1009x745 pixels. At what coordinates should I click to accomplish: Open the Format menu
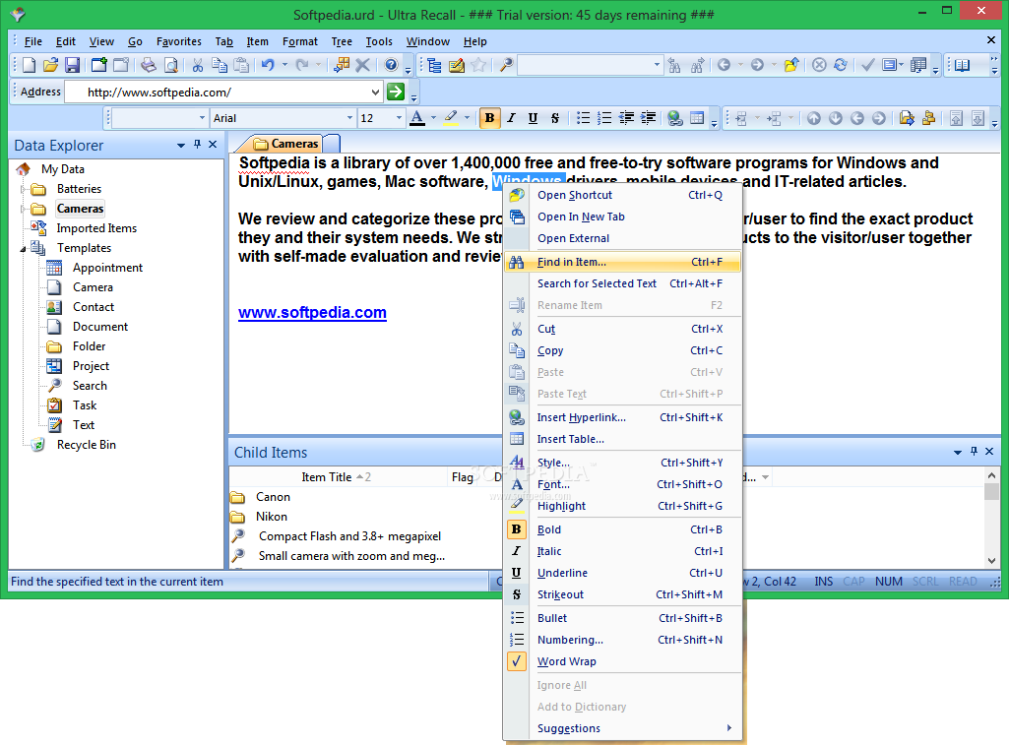pyautogui.click(x=300, y=41)
